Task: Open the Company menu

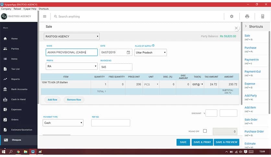Action: [x=6, y=9]
